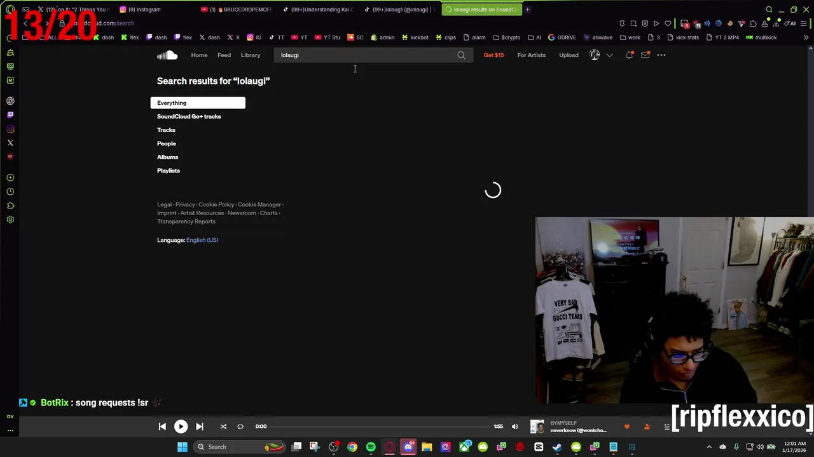Go to SoundCloud Home

pos(199,55)
